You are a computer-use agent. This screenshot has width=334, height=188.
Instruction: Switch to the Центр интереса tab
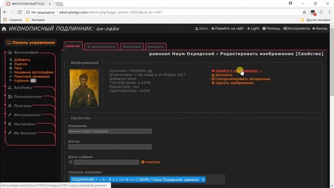pyautogui.click(x=101, y=46)
